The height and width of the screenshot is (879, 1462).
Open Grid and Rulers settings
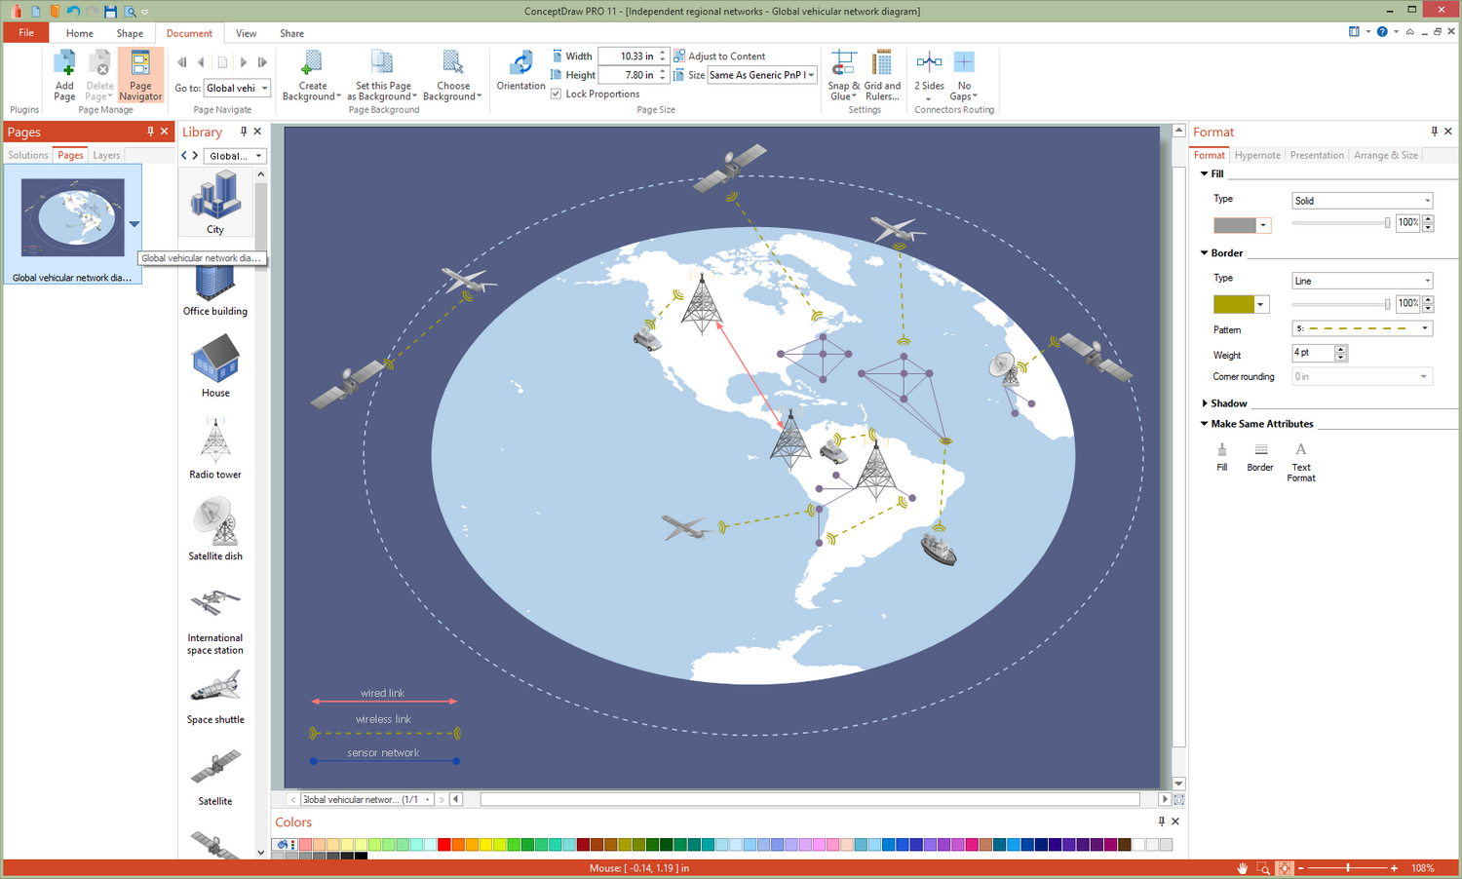(882, 66)
